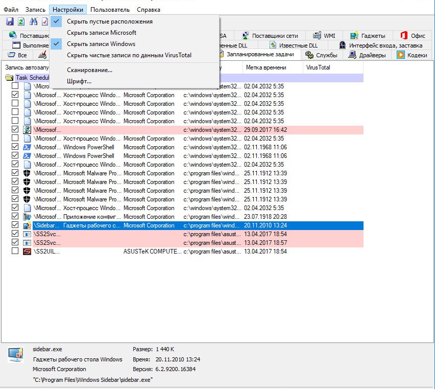Click the version value 6.2.9200.16384

[175, 369]
